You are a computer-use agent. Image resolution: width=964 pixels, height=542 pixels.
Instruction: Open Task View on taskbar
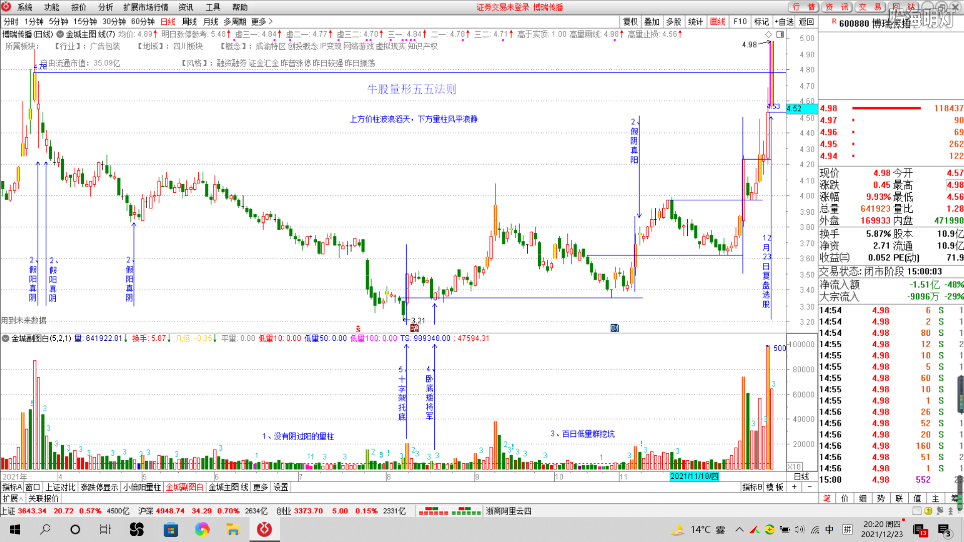[105, 529]
